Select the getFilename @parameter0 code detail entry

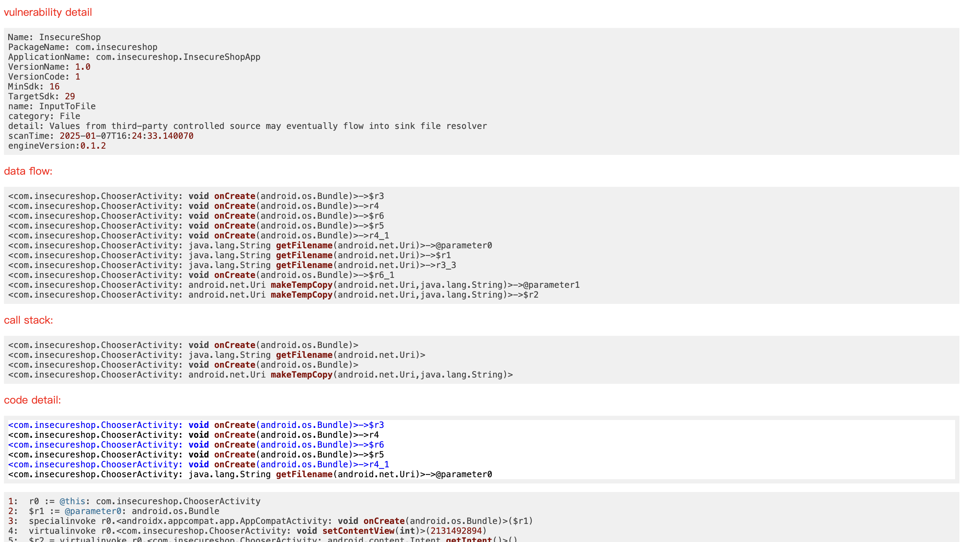250,475
